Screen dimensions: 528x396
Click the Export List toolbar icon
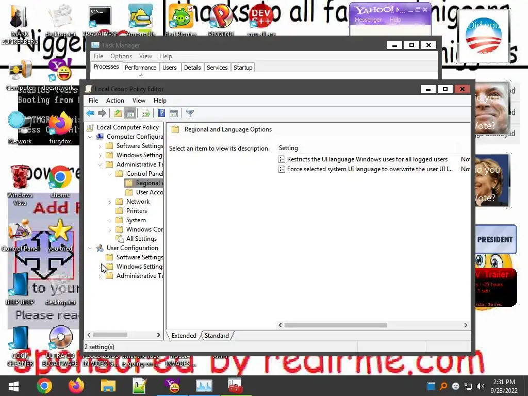point(146,113)
